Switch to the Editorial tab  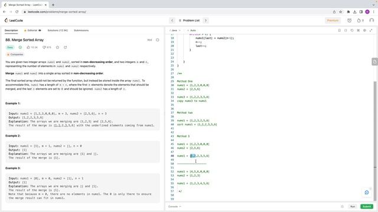click(32, 31)
